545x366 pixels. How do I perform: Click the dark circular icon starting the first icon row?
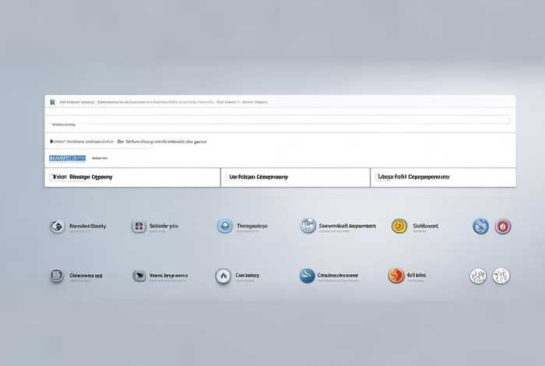click(57, 227)
